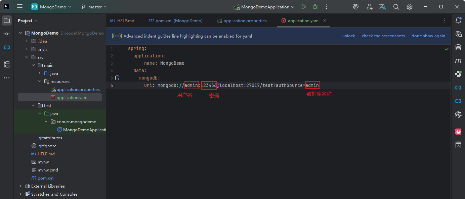Image resolution: width=465 pixels, height=199 pixels.
Task: Click the unlock link in banner
Action: [x=349, y=36]
